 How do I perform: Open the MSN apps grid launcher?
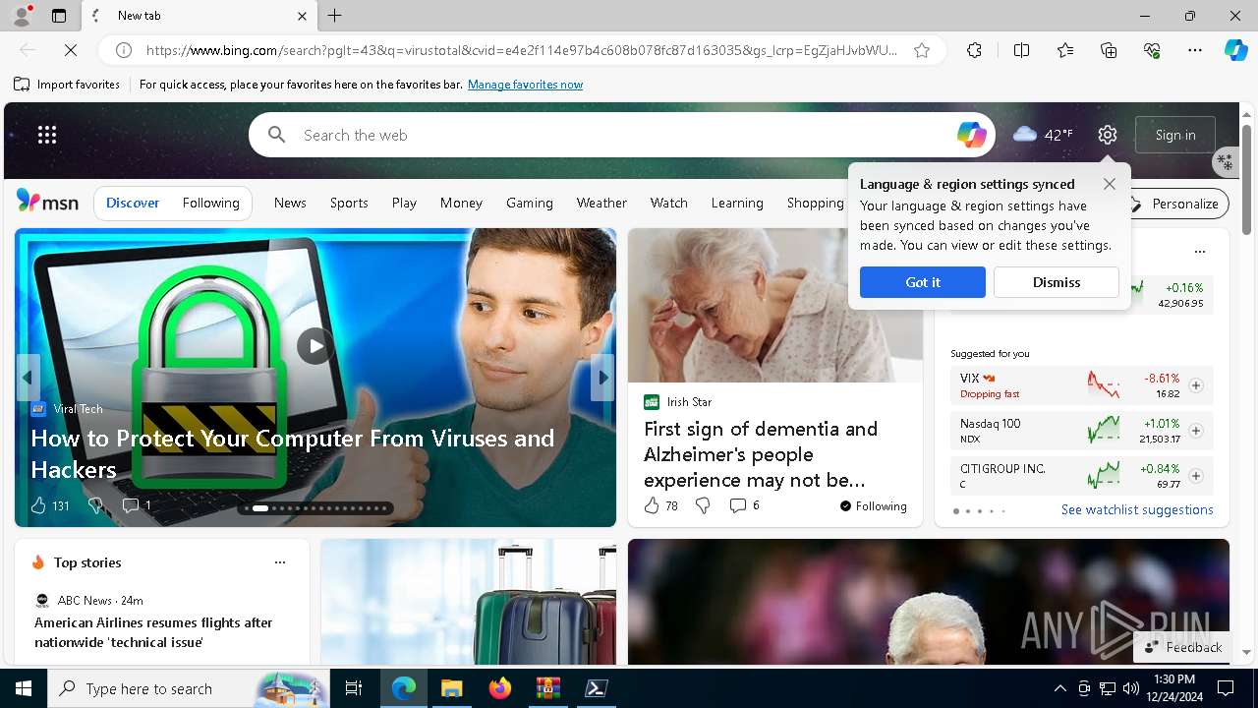(47, 135)
